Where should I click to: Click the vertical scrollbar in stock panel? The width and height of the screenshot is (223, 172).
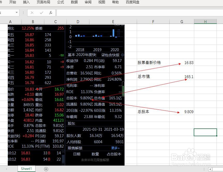[123, 89]
